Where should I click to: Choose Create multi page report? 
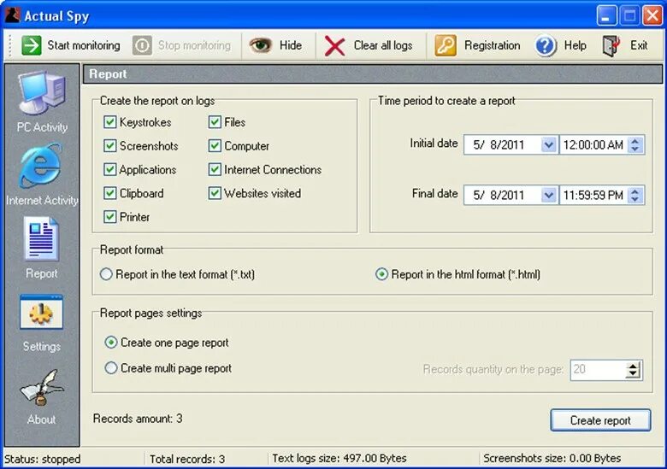111,368
